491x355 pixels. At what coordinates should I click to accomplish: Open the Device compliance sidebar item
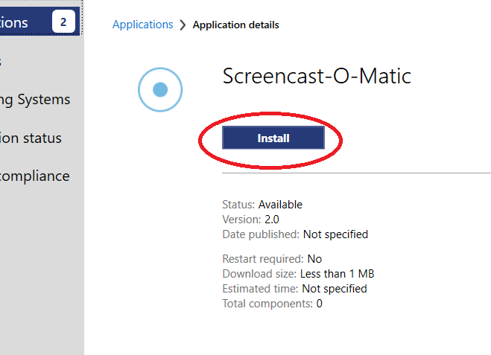[x=34, y=176]
